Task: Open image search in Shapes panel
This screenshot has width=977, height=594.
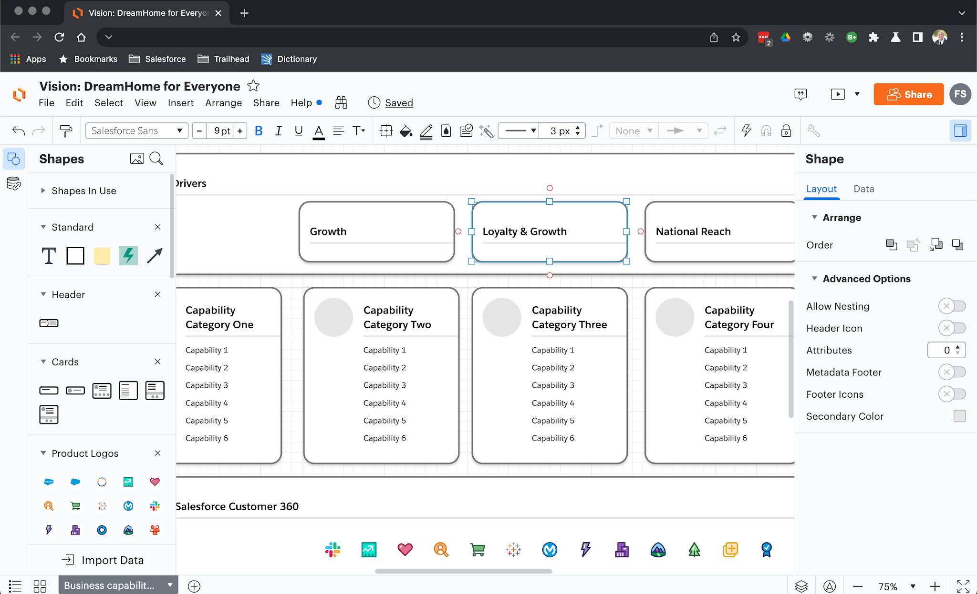Action: (137, 159)
